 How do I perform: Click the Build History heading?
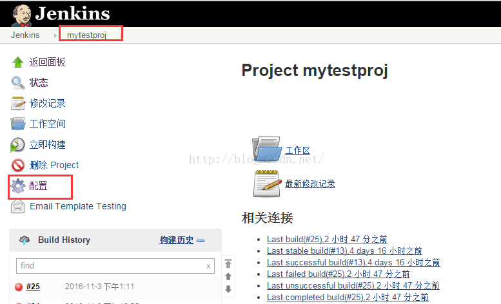64,240
